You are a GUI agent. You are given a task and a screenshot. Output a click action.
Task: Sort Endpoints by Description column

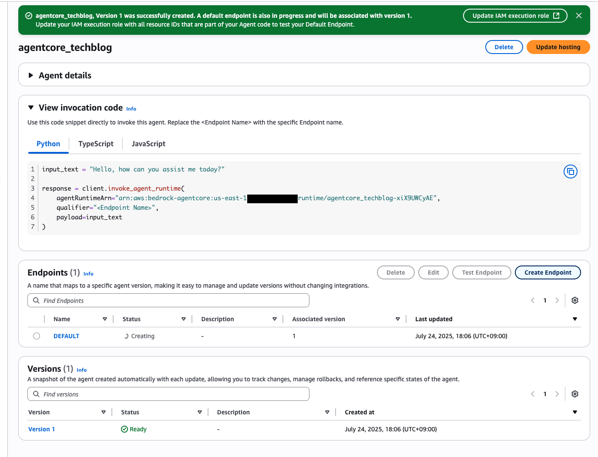click(x=275, y=319)
